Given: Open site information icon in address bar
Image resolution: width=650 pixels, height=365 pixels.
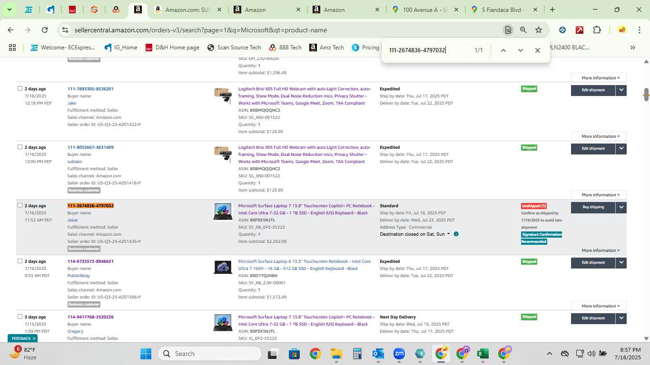Looking at the screenshot, I should 65,30.
